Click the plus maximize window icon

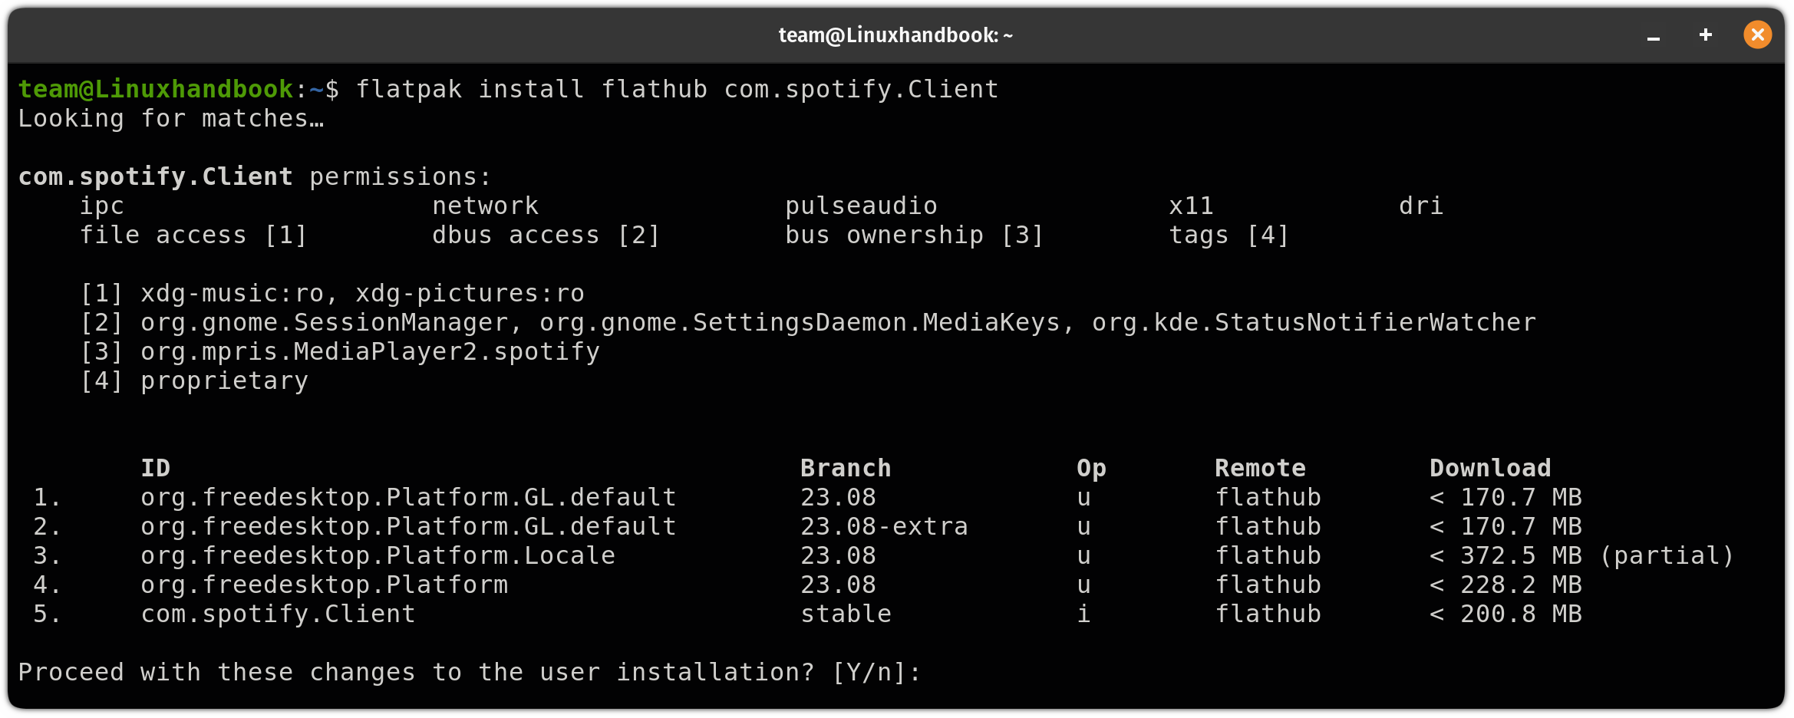click(1705, 35)
